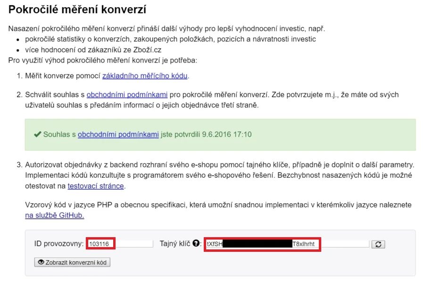The height and width of the screenshot is (290, 441).
Task: Click the Tajný klíč label text
Action: click(175, 244)
